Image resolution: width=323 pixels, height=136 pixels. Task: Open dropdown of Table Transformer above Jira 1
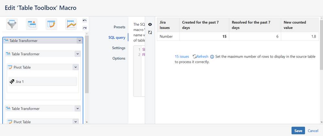click(x=78, y=54)
